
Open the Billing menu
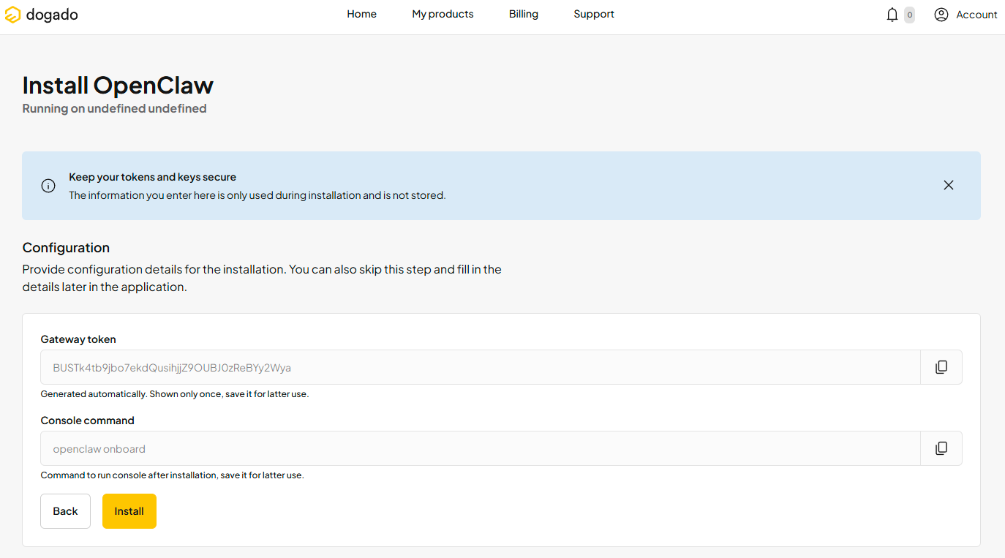[524, 14]
